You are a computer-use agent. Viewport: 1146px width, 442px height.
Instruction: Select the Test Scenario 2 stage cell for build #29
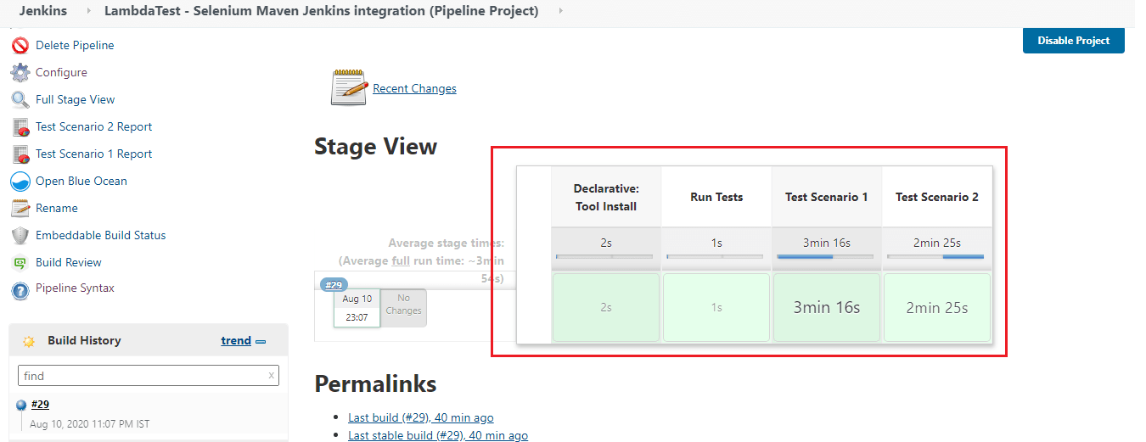click(936, 307)
